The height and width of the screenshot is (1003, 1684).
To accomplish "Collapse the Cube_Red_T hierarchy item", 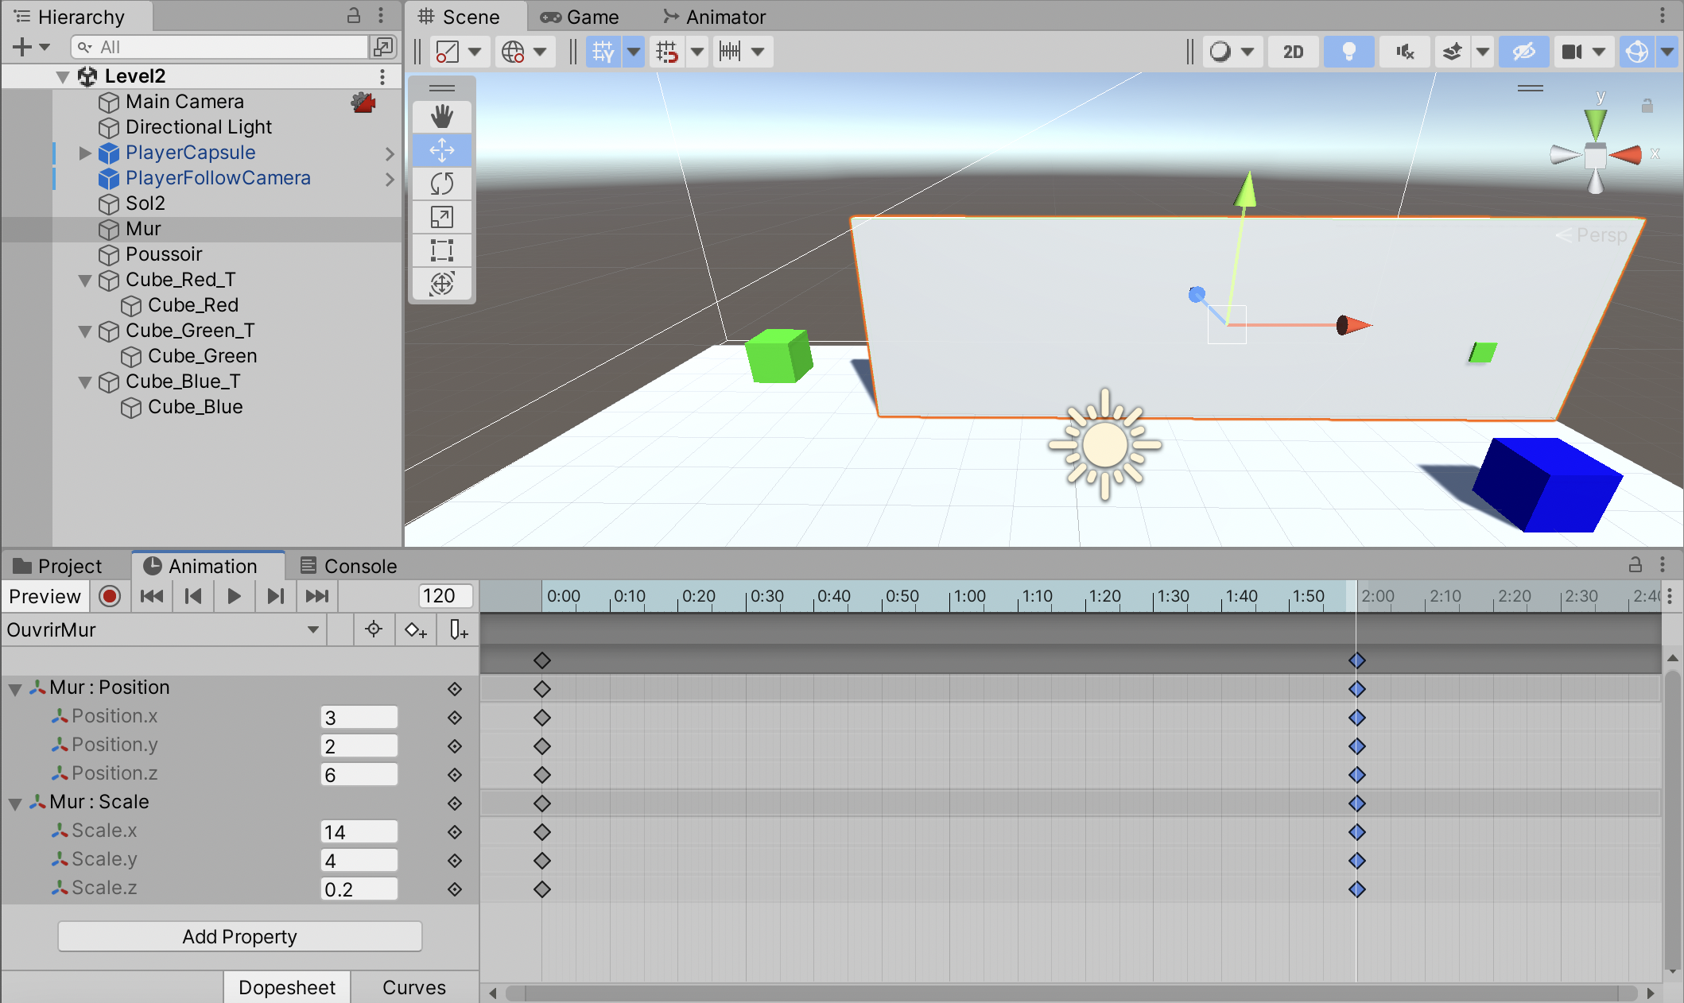I will pyautogui.click(x=85, y=281).
